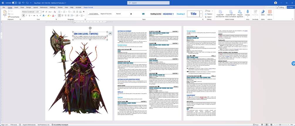Image resolution: width=295 pixels, height=126 pixels.
Task: Shrink font size with the smaller A icon
Action: [46, 12]
